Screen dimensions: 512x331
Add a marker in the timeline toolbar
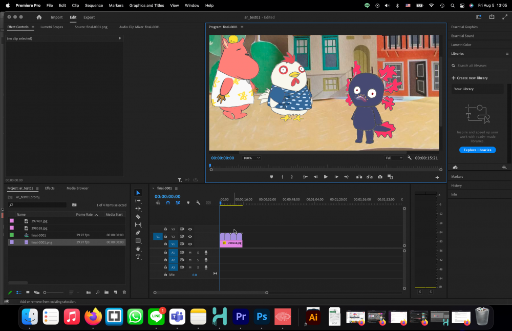click(188, 202)
